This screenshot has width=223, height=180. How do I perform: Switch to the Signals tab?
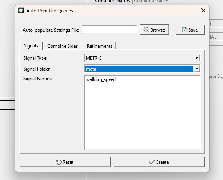[x=31, y=46]
